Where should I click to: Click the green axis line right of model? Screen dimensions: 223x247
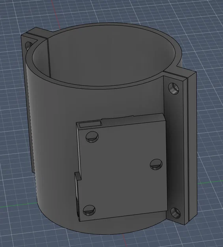click(210, 182)
